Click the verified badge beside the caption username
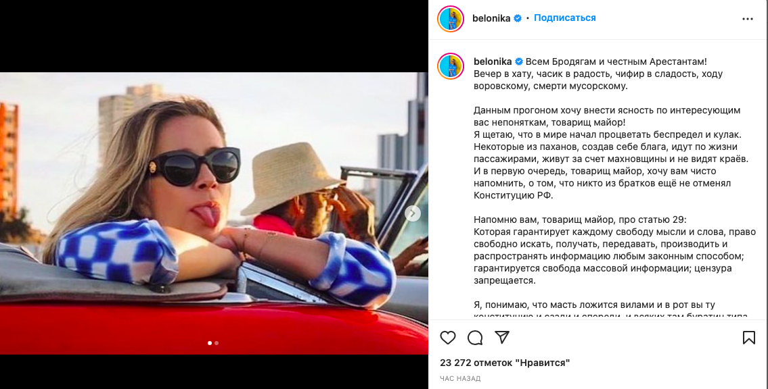This screenshot has height=389, width=768. click(519, 62)
